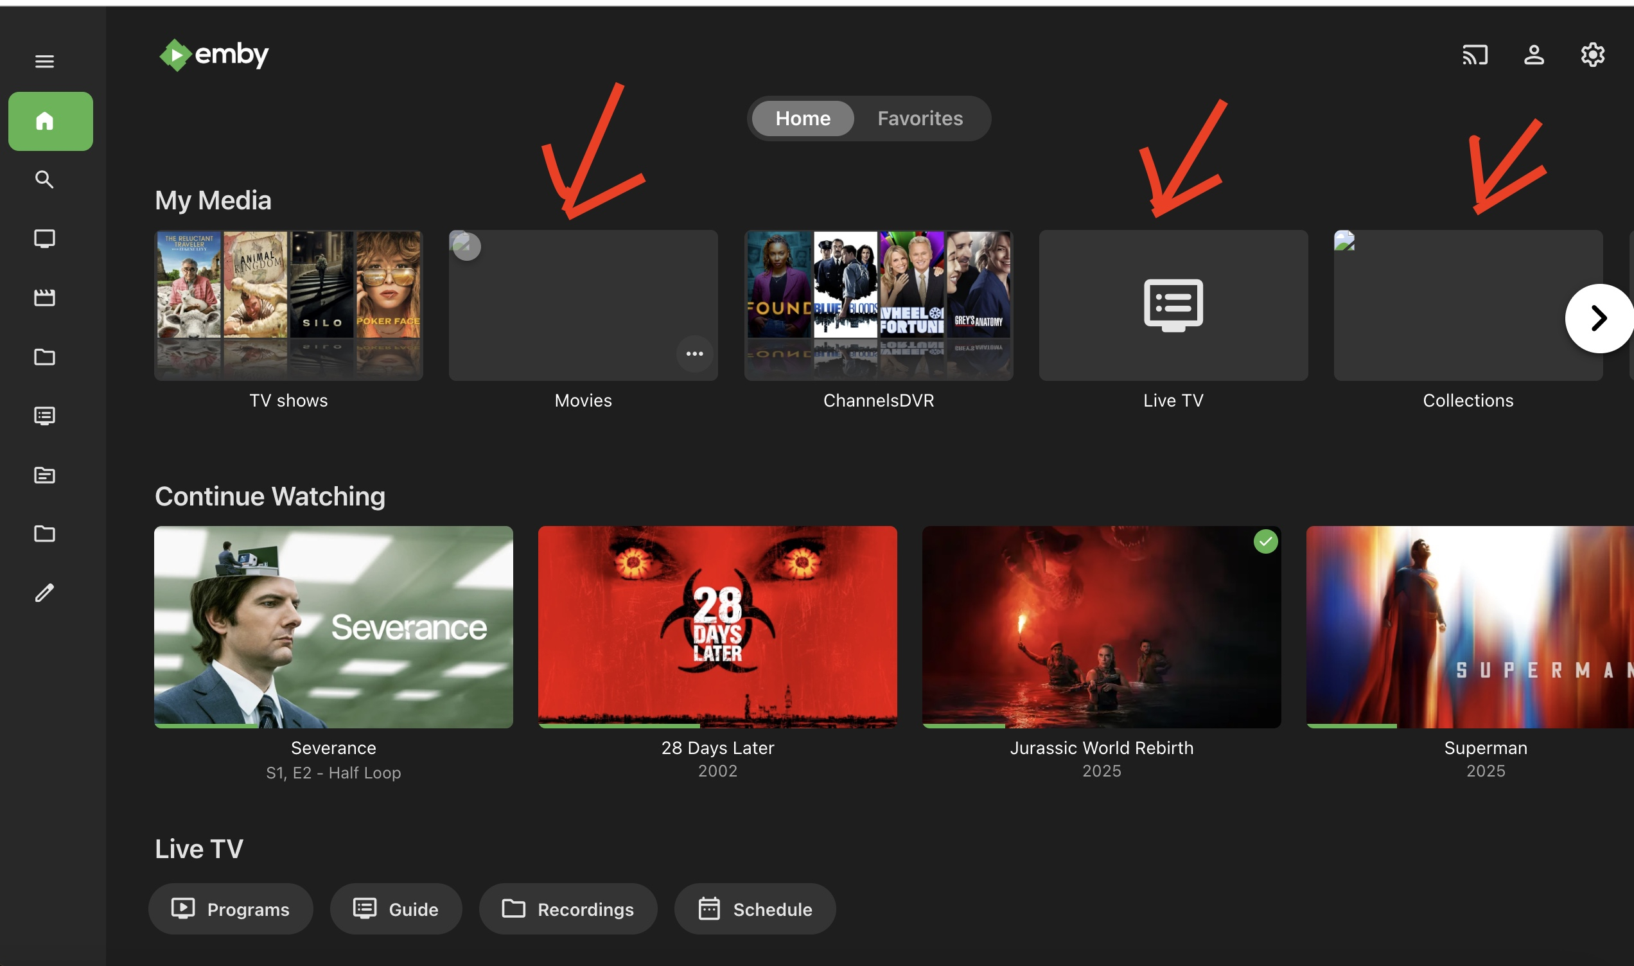Click the Schedule button
1634x966 pixels.
click(754, 909)
